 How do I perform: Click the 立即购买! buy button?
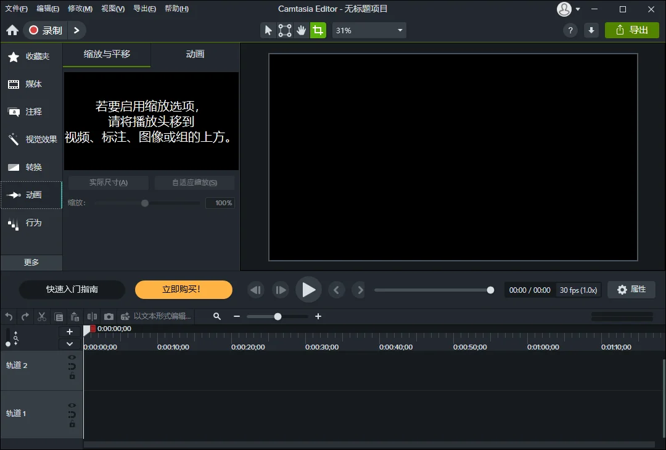click(x=184, y=290)
